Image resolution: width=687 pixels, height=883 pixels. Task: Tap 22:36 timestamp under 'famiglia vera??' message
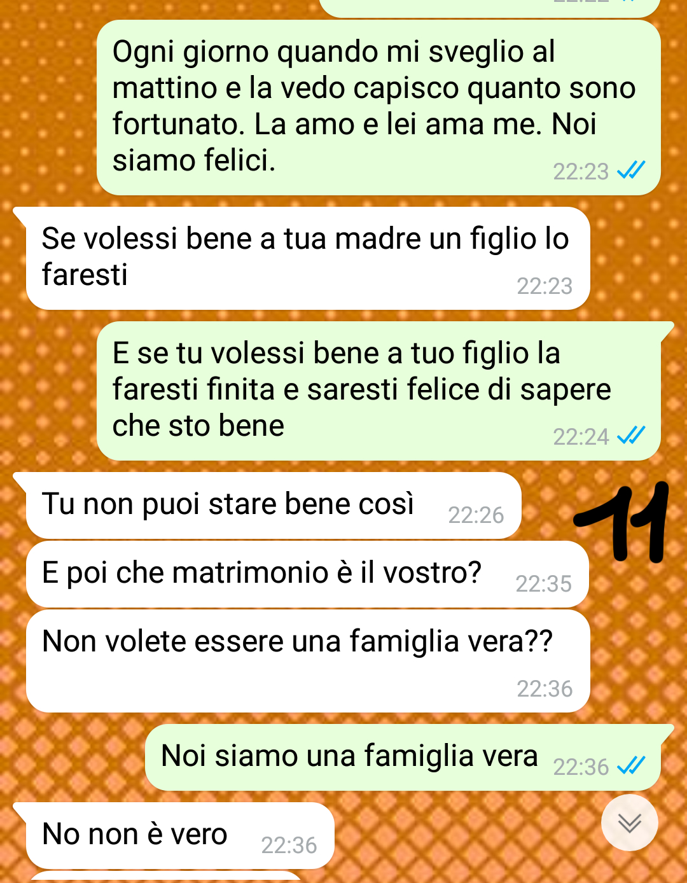coord(545,688)
